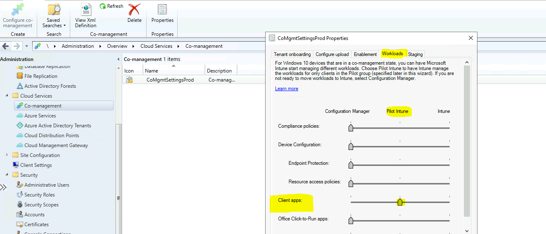Click Cloud Services in breadcrumb
This screenshot has width=546, height=234.
[x=156, y=46]
